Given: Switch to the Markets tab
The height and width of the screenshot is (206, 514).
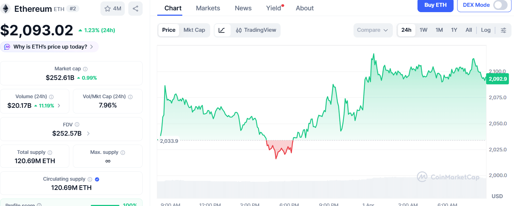Looking at the screenshot, I should (208, 8).
